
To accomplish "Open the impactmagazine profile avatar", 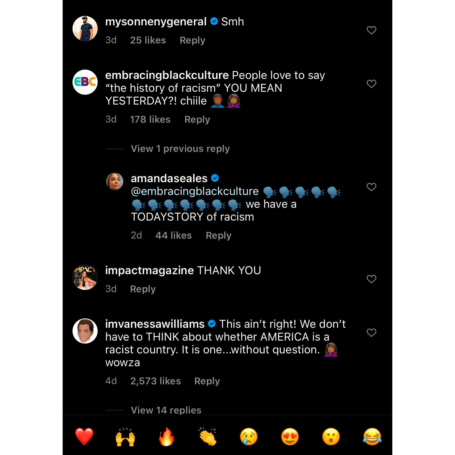I will coord(85,277).
